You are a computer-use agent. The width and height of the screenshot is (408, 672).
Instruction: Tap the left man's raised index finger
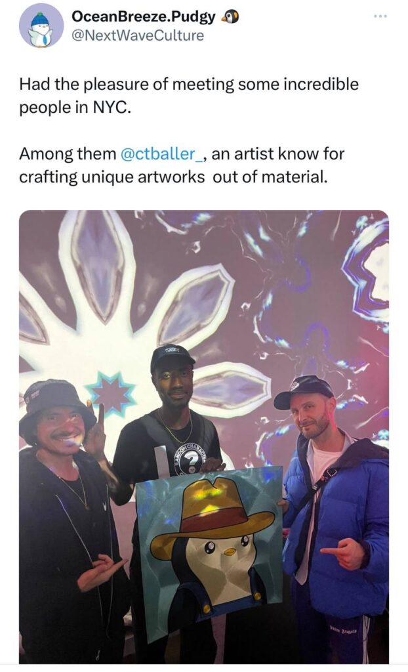point(100,413)
